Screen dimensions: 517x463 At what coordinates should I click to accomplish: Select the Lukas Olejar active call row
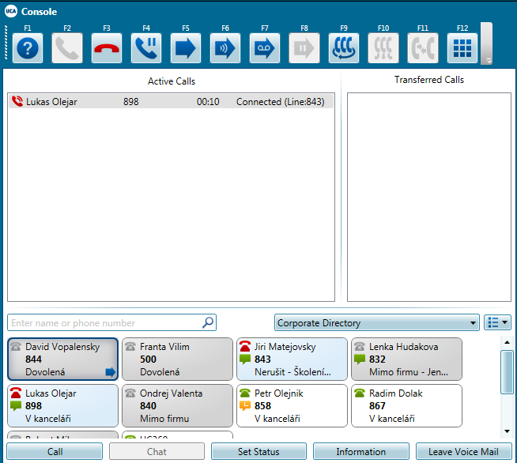[171, 101]
